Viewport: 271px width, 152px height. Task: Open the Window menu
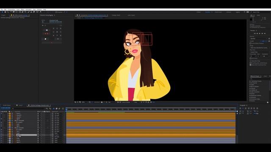pyautogui.click(x=39, y=10)
